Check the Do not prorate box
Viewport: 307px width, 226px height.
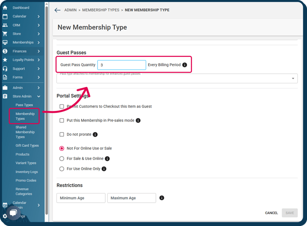62,134
